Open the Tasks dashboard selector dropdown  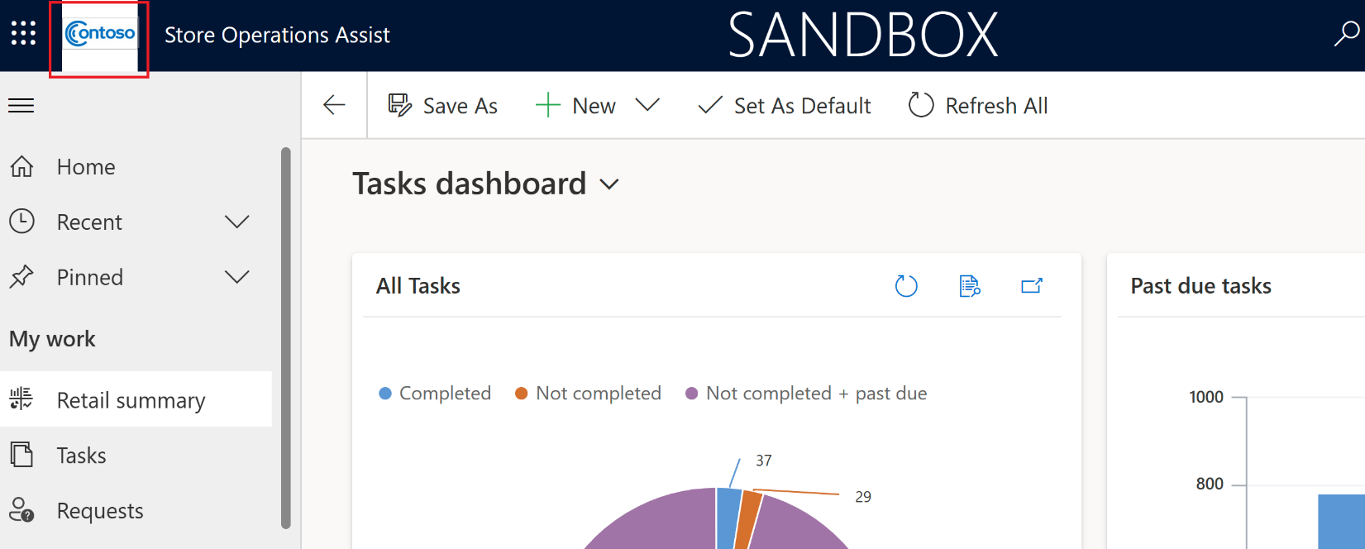[x=609, y=184]
